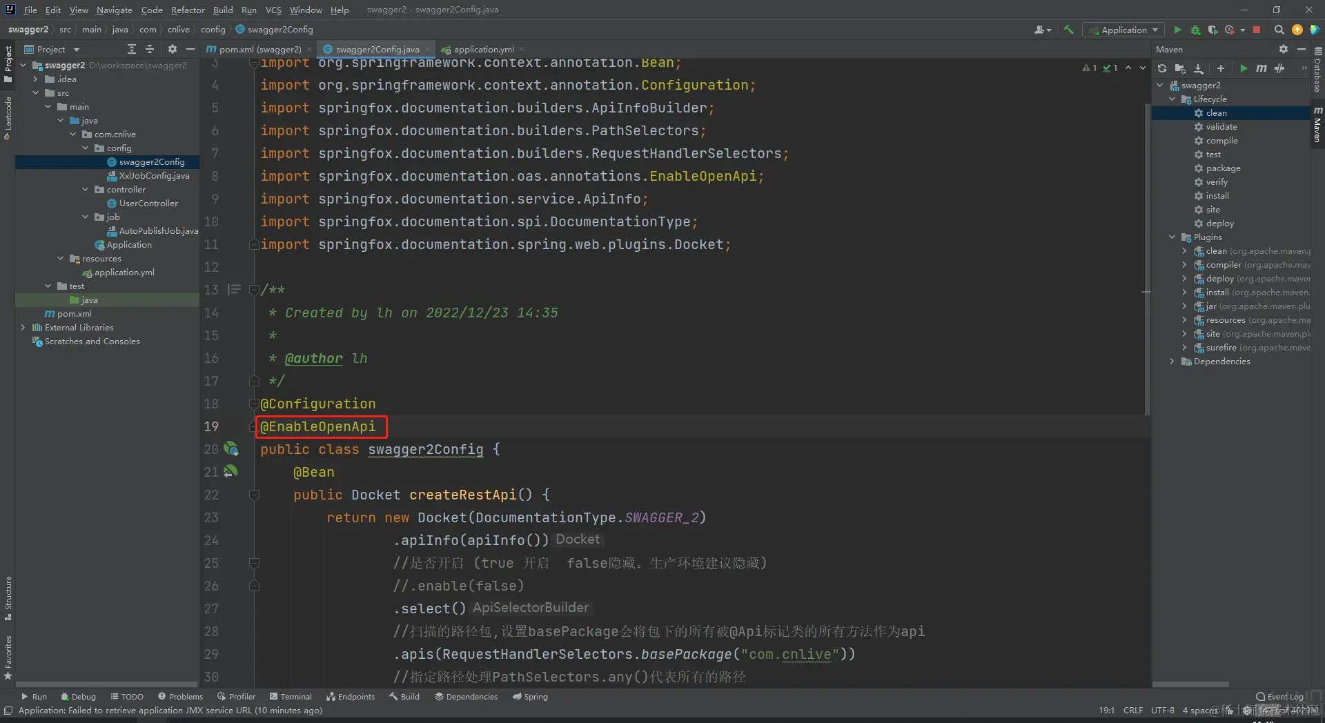The image size is (1325, 723).
Task: Collapse the controller package node
Action: pos(86,190)
